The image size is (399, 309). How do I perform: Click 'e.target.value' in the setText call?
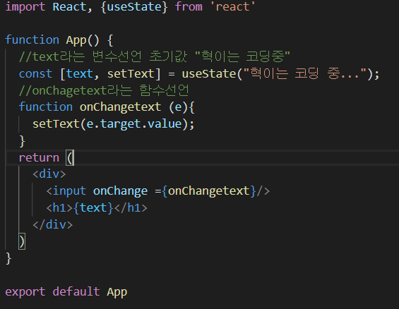tap(134, 124)
